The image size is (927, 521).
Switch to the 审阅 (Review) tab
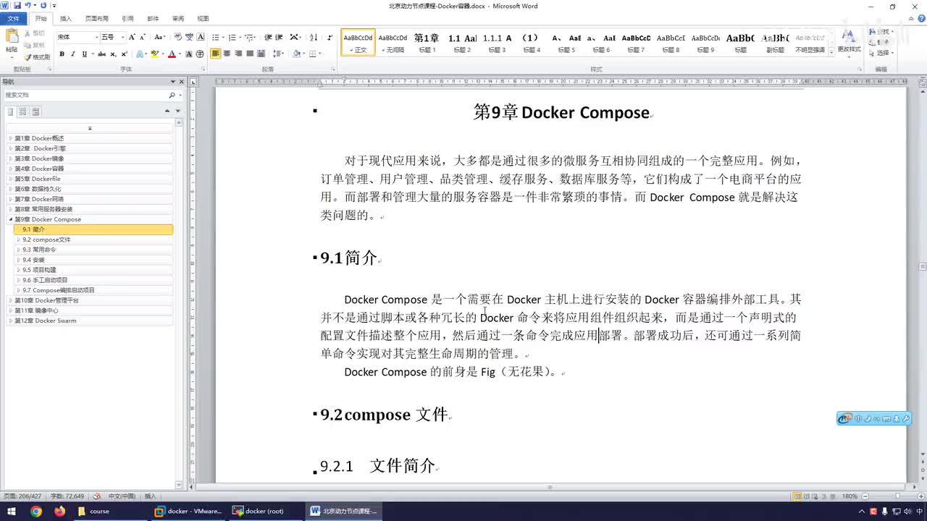pyautogui.click(x=177, y=18)
